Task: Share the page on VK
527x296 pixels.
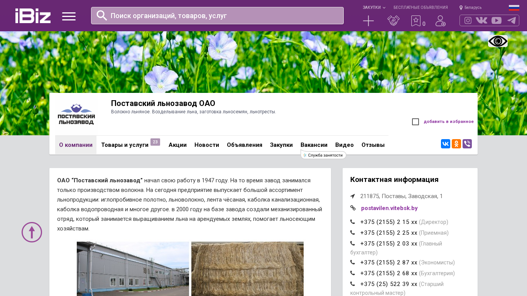Action: click(446, 144)
